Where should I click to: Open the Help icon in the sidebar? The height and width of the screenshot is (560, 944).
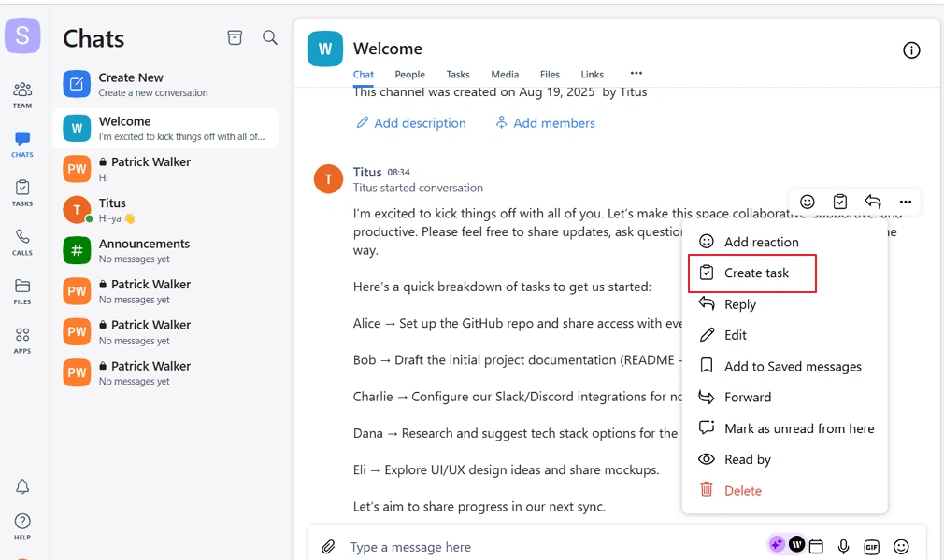[x=22, y=525]
